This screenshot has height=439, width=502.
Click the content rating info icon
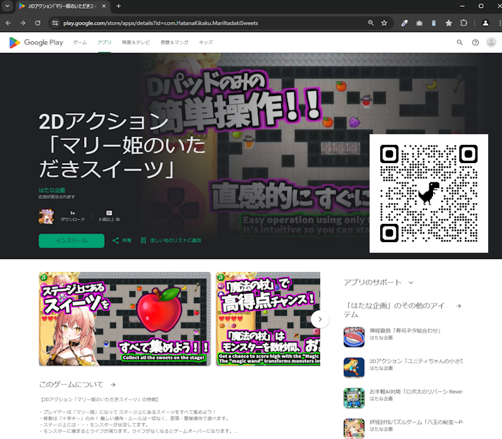(117, 219)
